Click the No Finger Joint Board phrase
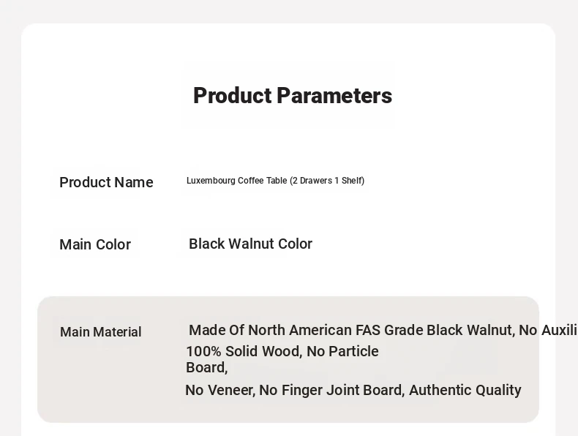This screenshot has width=578, height=436. pyautogui.click(x=331, y=390)
